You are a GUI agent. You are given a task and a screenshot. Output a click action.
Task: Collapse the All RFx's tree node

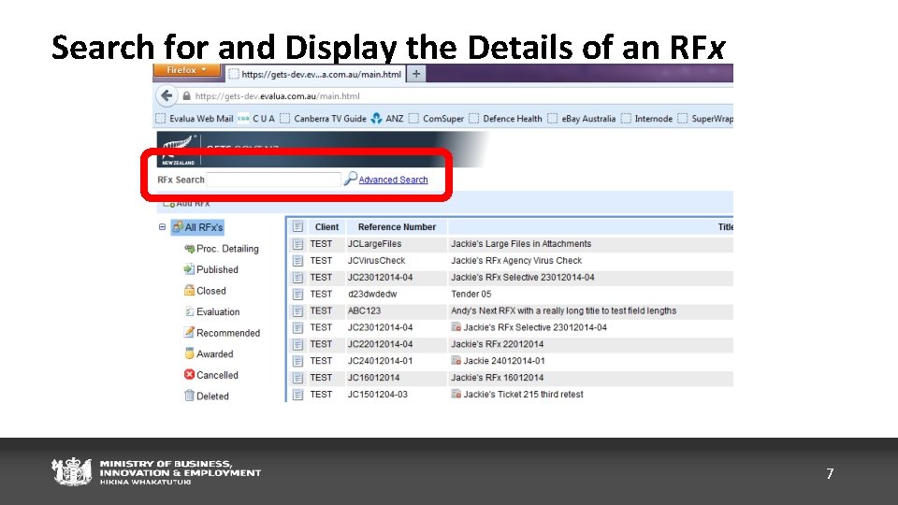tap(162, 226)
